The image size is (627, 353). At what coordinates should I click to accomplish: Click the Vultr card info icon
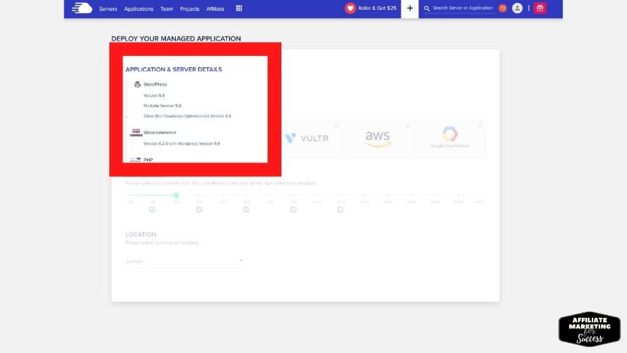tap(336, 126)
